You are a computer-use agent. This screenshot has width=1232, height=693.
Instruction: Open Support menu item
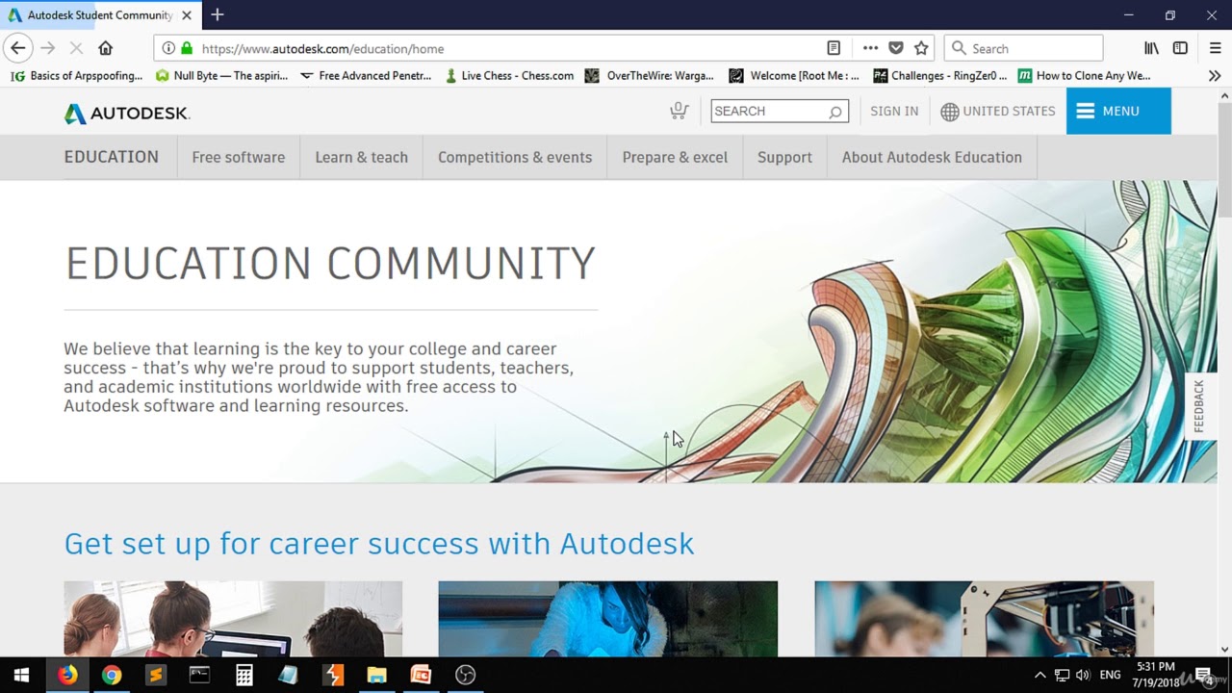coord(784,157)
